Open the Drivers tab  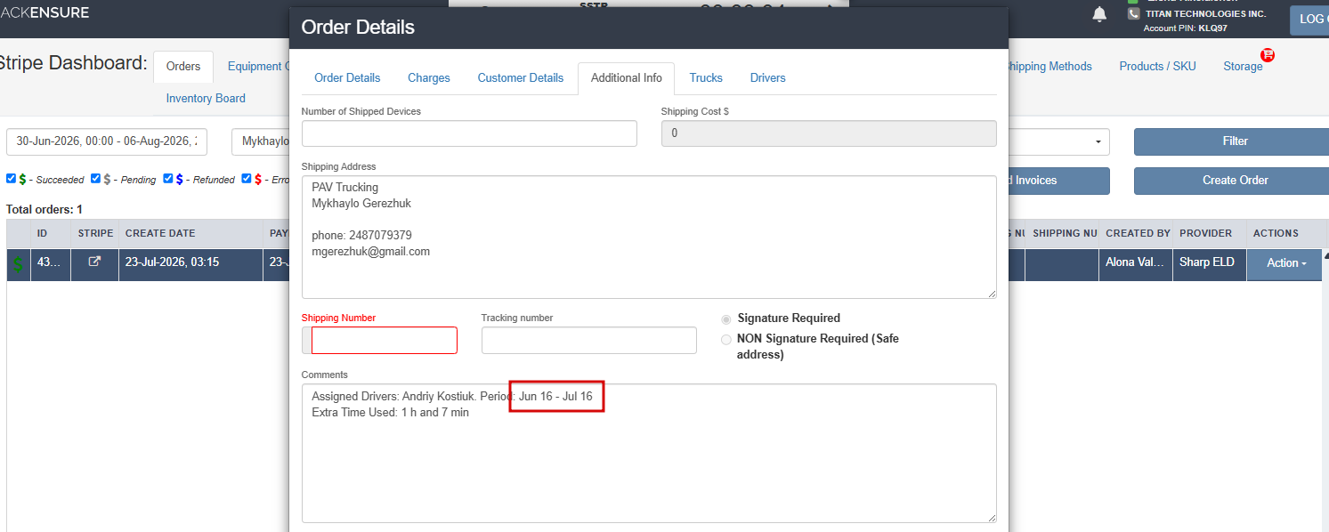[x=768, y=78]
